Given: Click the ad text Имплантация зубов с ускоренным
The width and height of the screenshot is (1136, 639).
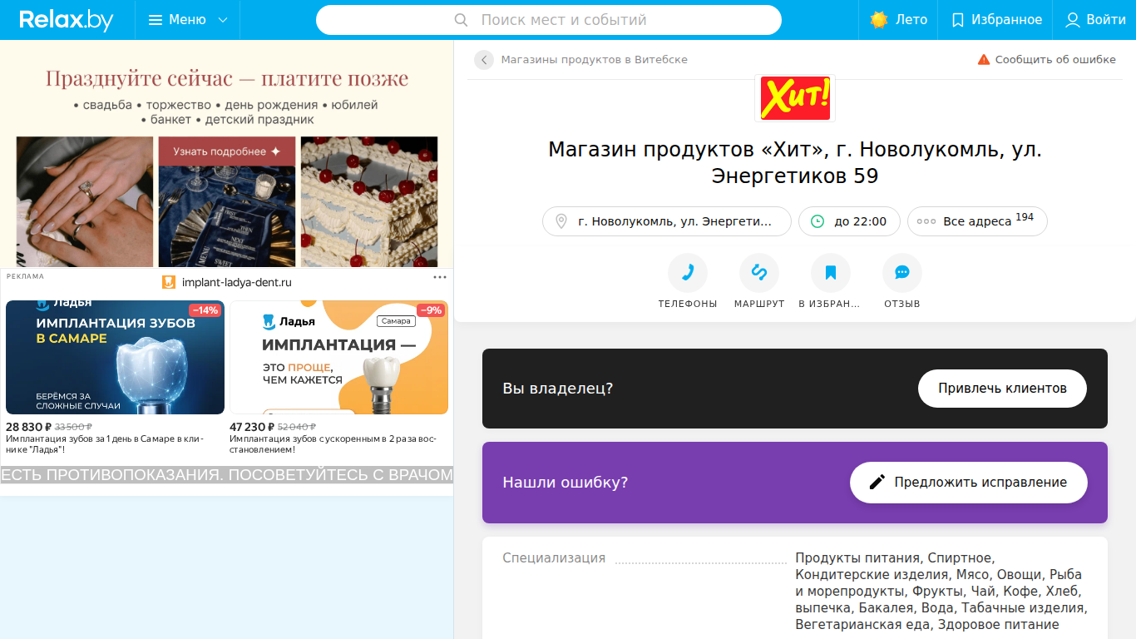Looking at the screenshot, I should (x=333, y=443).
